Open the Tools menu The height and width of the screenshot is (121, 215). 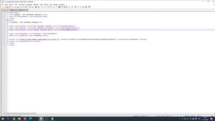click(41, 4)
